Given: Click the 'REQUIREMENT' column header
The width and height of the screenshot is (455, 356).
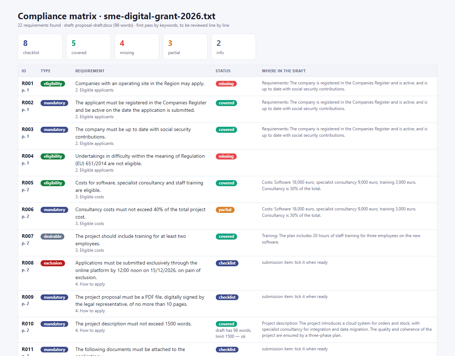Looking at the screenshot, I should pos(90,71).
